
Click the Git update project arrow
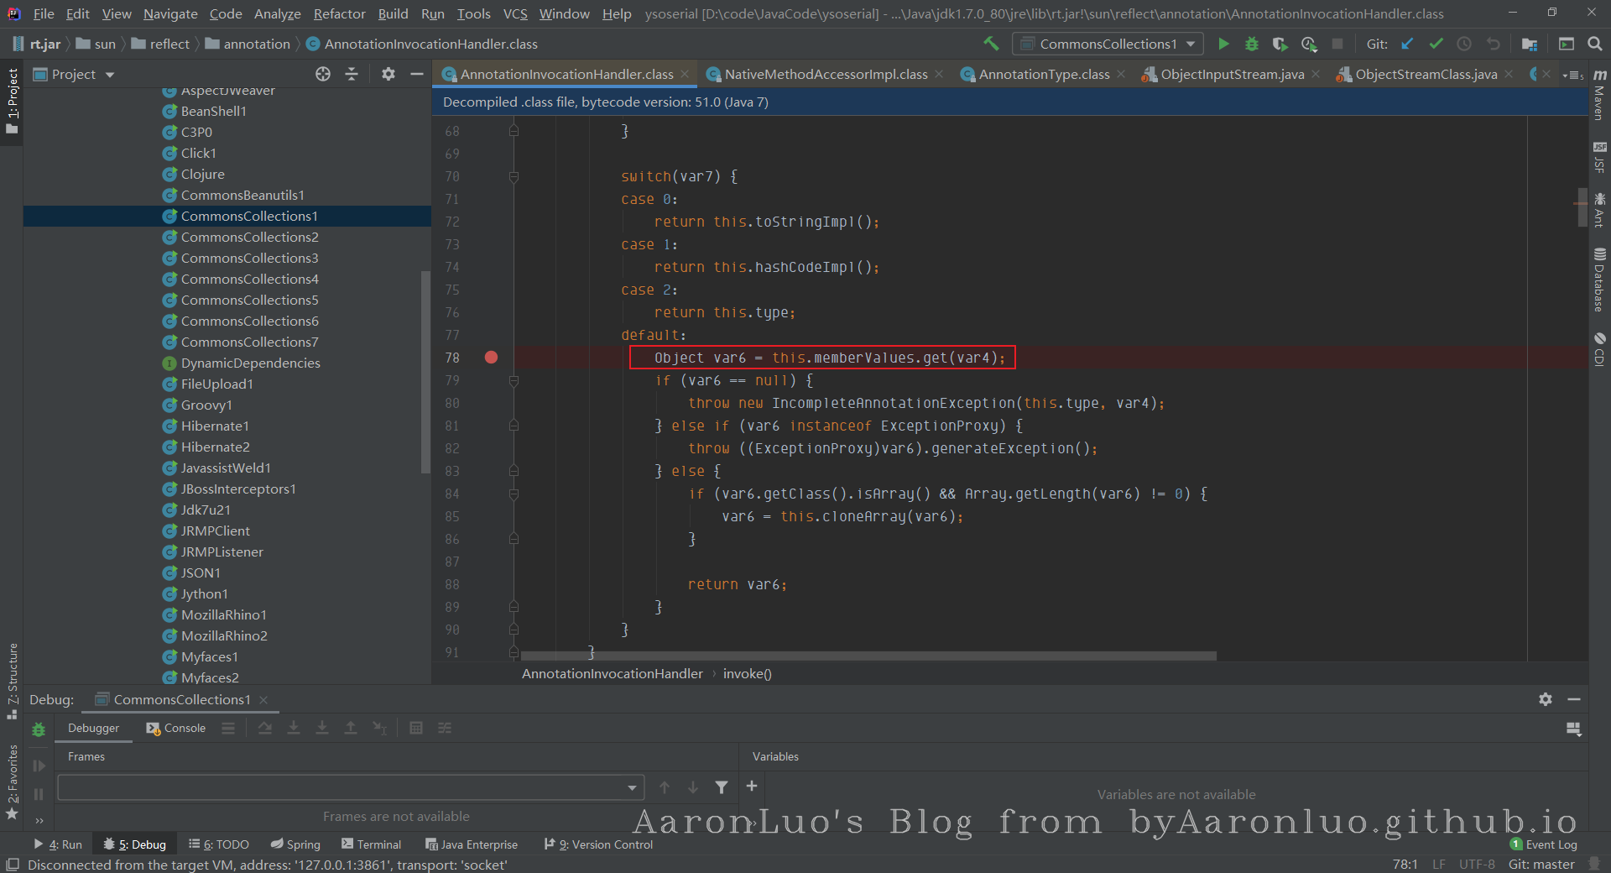point(1408,44)
